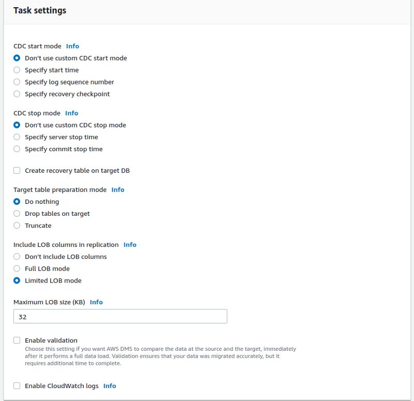The height and width of the screenshot is (401, 414).
Task: Pick Don't use custom CDC start mode
Action: [x=17, y=58]
